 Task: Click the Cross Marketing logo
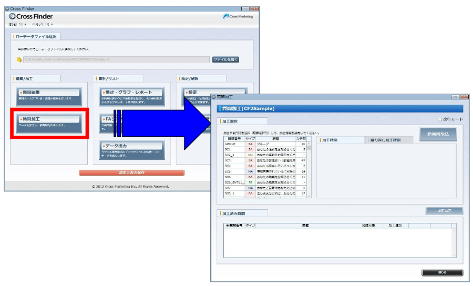(x=238, y=16)
